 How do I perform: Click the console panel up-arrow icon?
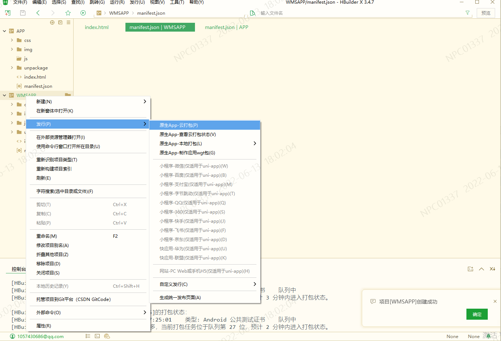click(482, 269)
